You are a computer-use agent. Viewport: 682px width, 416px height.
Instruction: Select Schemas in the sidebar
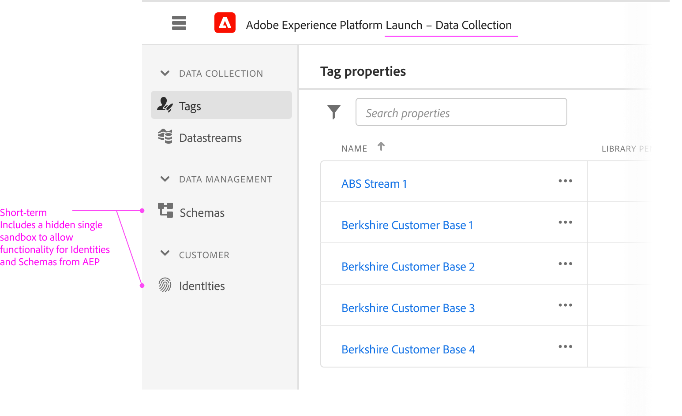(x=202, y=213)
